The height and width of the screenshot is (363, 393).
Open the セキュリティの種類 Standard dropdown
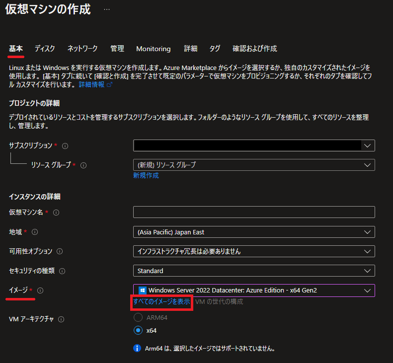(x=254, y=271)
